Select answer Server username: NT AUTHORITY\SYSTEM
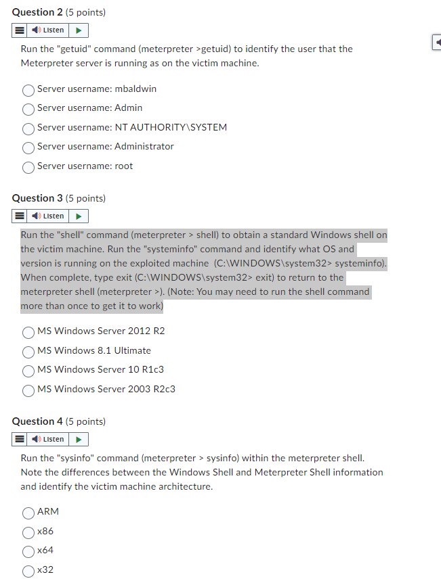Screen dimensions: 441x583 point(28,129)
